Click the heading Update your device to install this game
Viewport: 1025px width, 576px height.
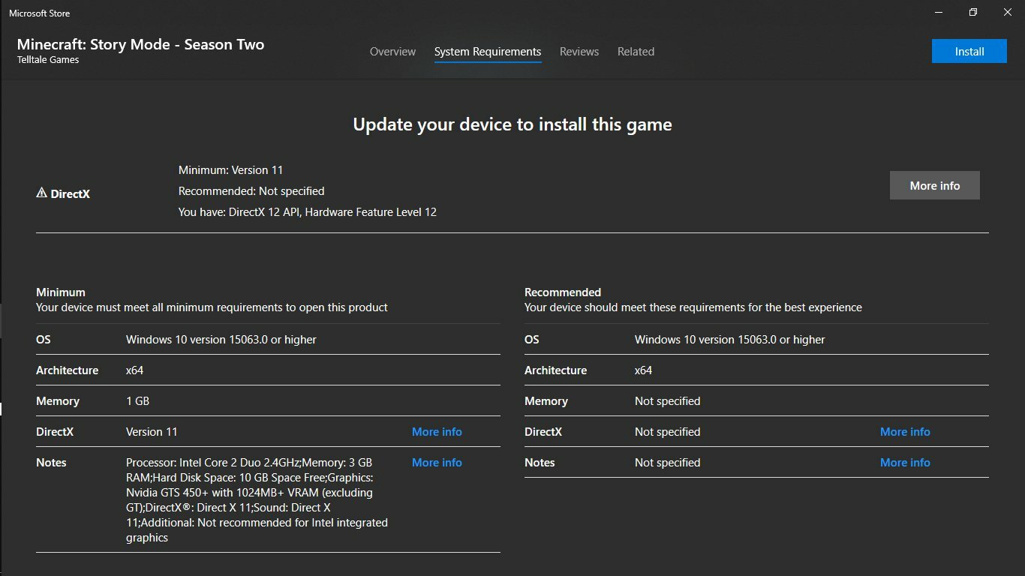[x=512, y=124]
